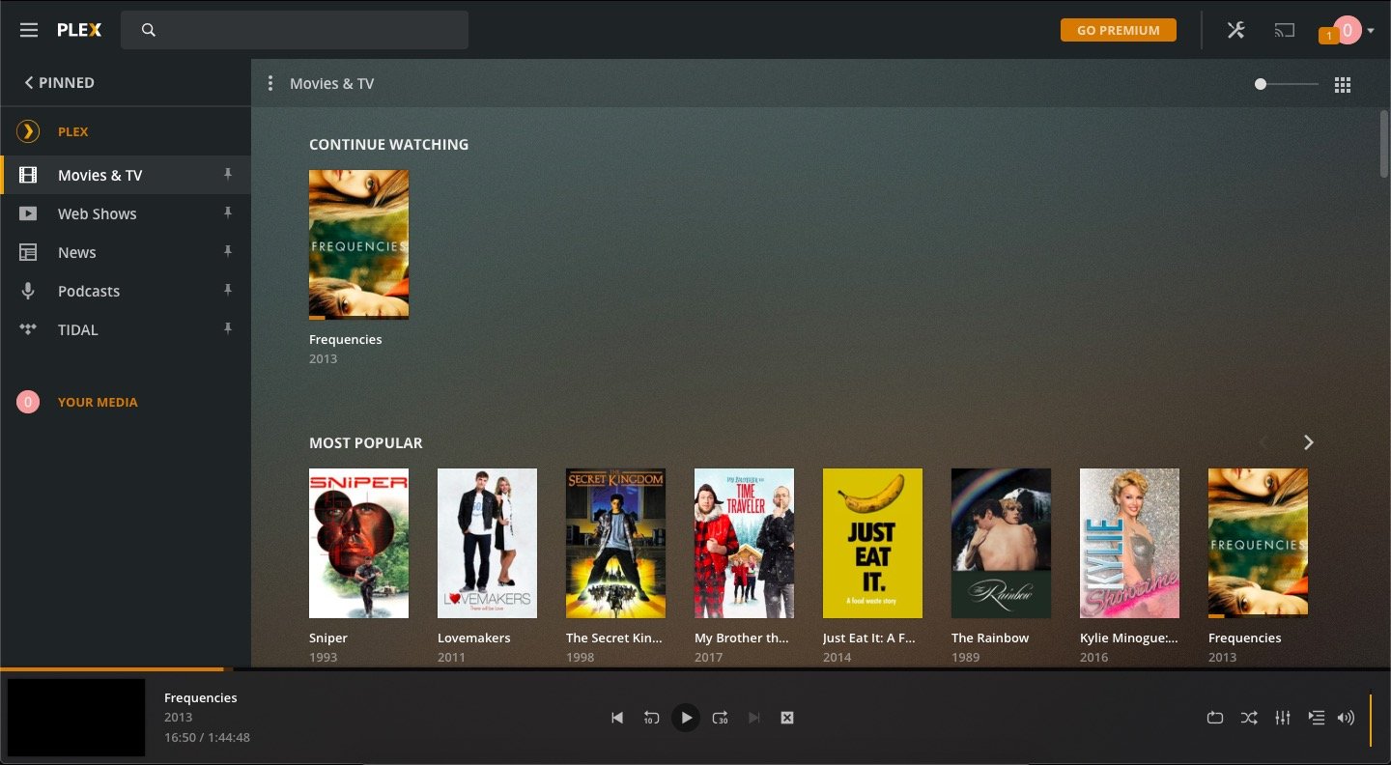Collapse the hamburger navigation menu
The image size is (1391, 765).
coord(28,30)
